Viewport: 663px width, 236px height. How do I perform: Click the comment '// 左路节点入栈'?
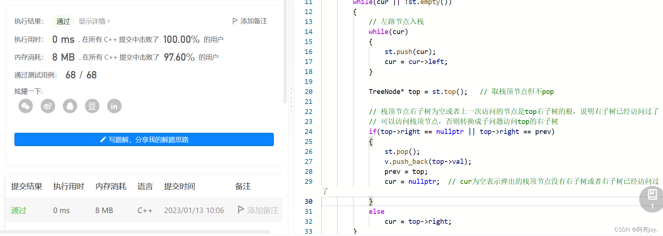pyautogui.click(x=396, y=21)
